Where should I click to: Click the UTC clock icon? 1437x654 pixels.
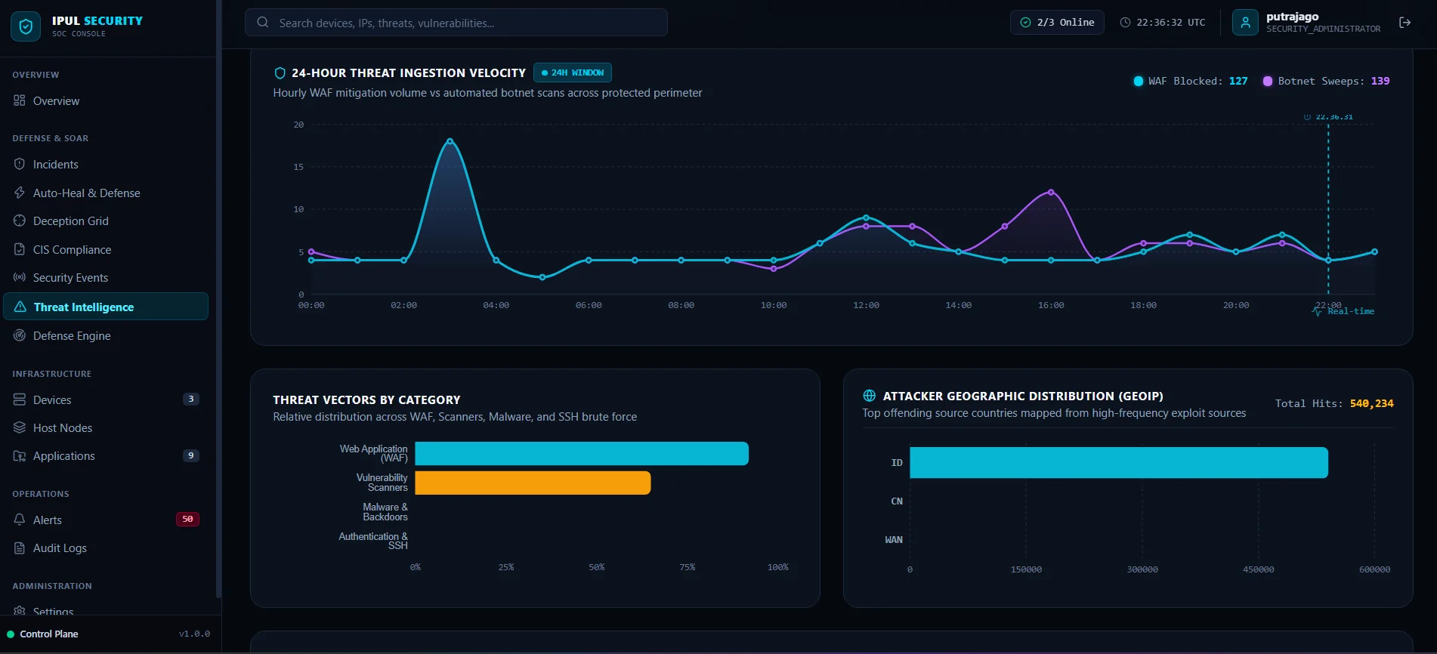click(1125, 23)
